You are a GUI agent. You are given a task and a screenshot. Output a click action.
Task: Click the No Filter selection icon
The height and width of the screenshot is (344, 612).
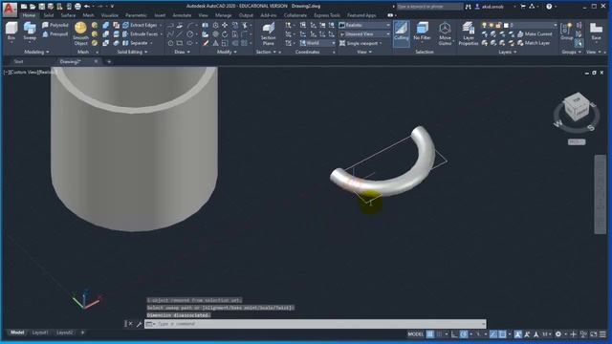pos(422,32)
